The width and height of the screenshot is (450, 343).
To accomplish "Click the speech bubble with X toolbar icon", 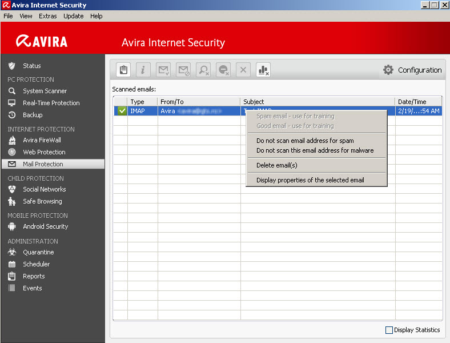I will tap(223, 70).
